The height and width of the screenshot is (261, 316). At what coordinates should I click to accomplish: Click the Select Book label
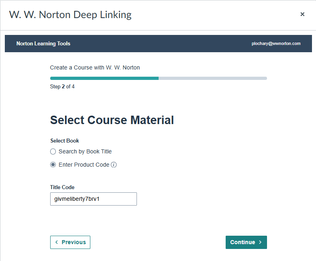point(65,141)
